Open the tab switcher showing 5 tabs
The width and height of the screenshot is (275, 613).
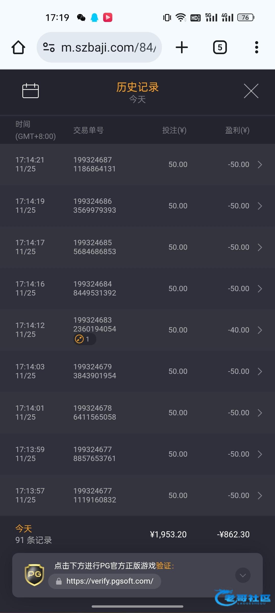click(220, 48)
